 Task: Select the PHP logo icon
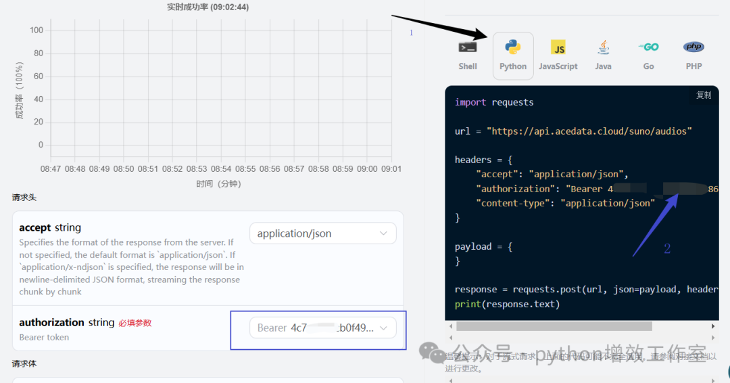click(x=693, y=47)
